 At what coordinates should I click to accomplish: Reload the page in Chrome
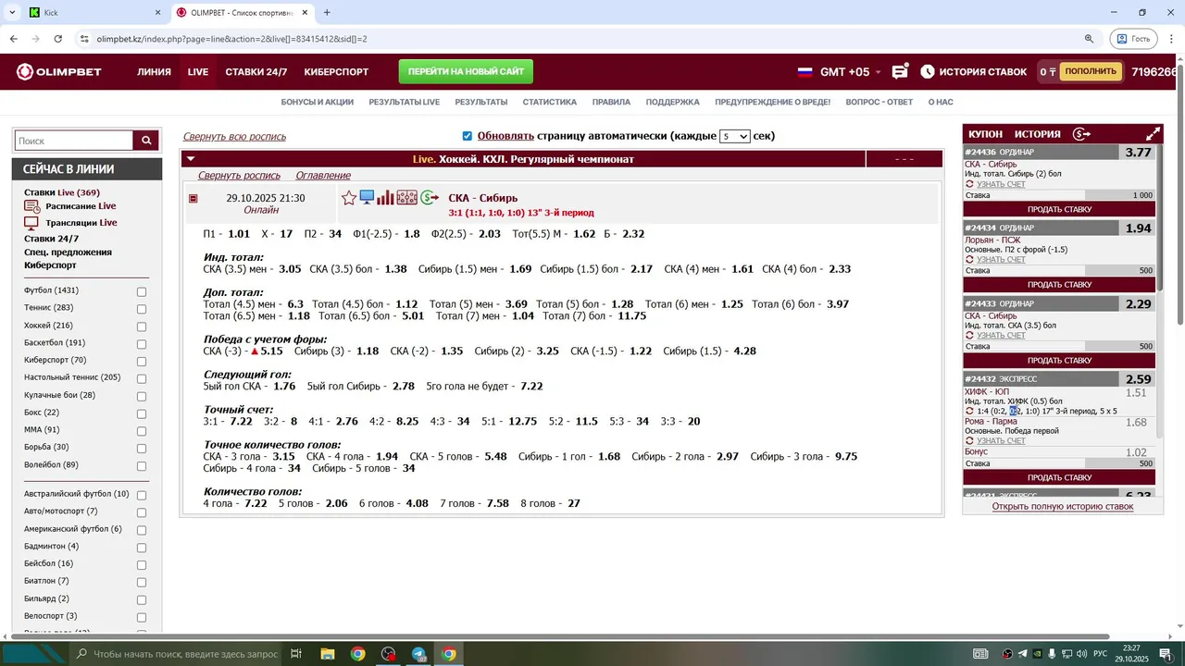[57, 39]
